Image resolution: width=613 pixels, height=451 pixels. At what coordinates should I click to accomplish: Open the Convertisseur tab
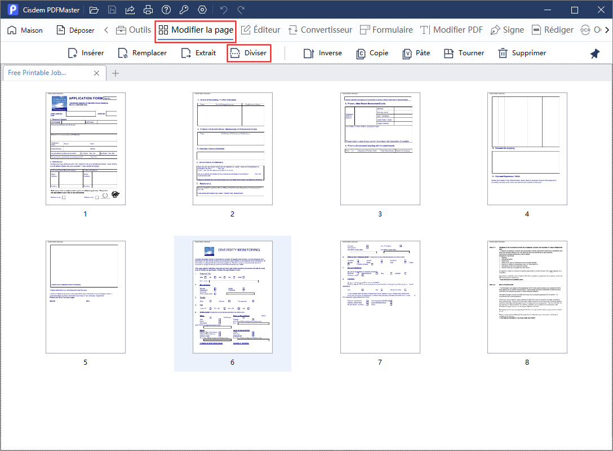click(x=320, y=30)
